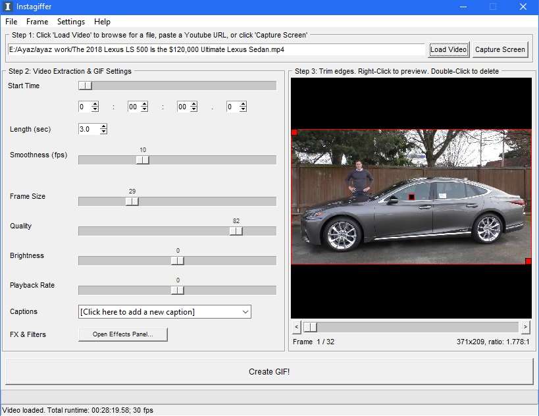The image size is (539, 416).
Task: Click the start time fraction input field
Action: (233, 107)
